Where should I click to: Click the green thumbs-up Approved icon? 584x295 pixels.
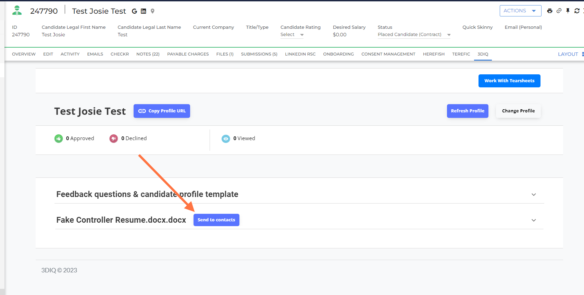(x=59, y=138)
